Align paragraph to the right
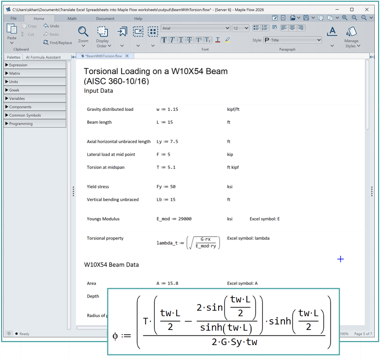381x358 pixels. 301,28
